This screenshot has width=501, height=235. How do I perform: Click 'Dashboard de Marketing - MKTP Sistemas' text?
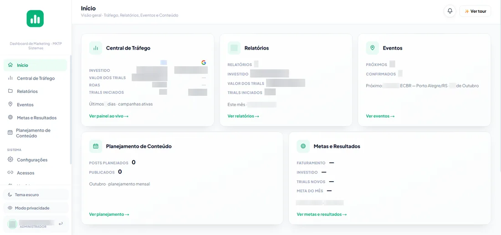[36, 46]
